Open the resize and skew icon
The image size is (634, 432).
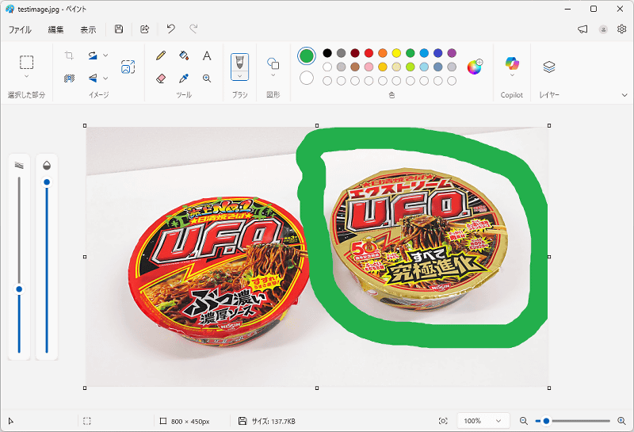tap(128, 67)
